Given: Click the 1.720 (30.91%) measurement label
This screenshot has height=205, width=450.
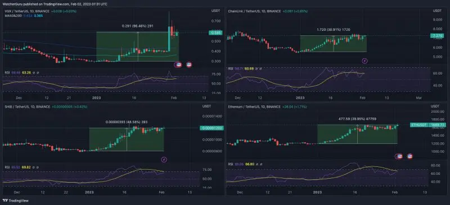Looking at the screenshot, I should [333, 30].
